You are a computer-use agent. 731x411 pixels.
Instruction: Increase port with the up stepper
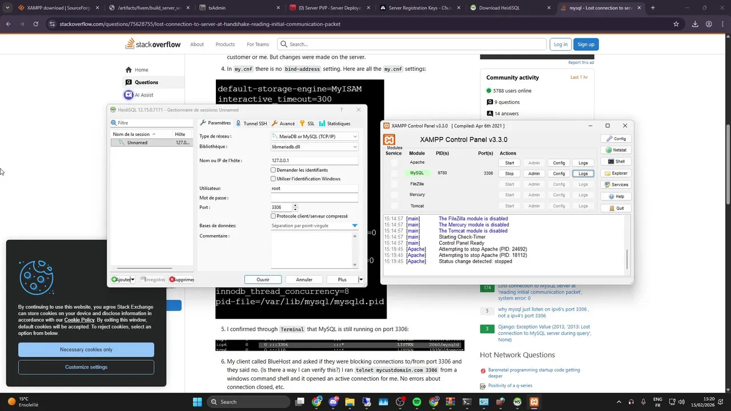tap(295, 205)
